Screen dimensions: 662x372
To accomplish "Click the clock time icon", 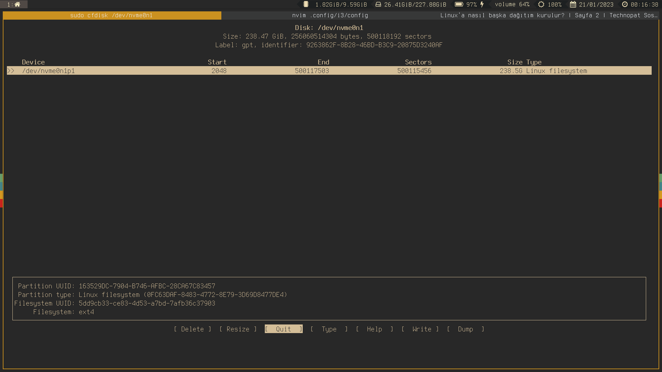I will point(625,4).
